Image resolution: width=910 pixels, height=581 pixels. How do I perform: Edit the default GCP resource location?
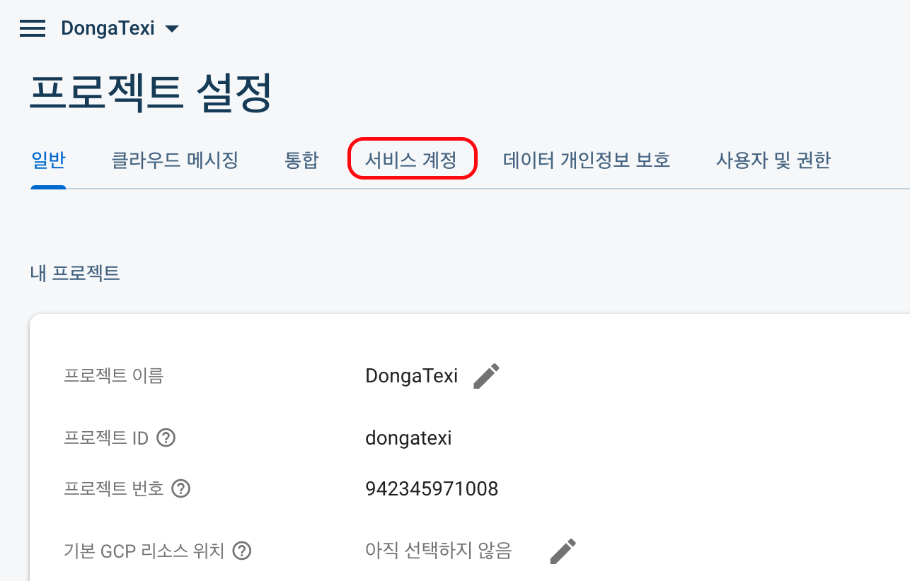[563, 551]
